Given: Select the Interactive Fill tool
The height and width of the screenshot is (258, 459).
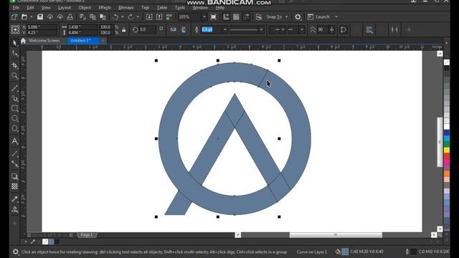Looking at the screenshot, I should pyautogui.click(x=14, y=209).
